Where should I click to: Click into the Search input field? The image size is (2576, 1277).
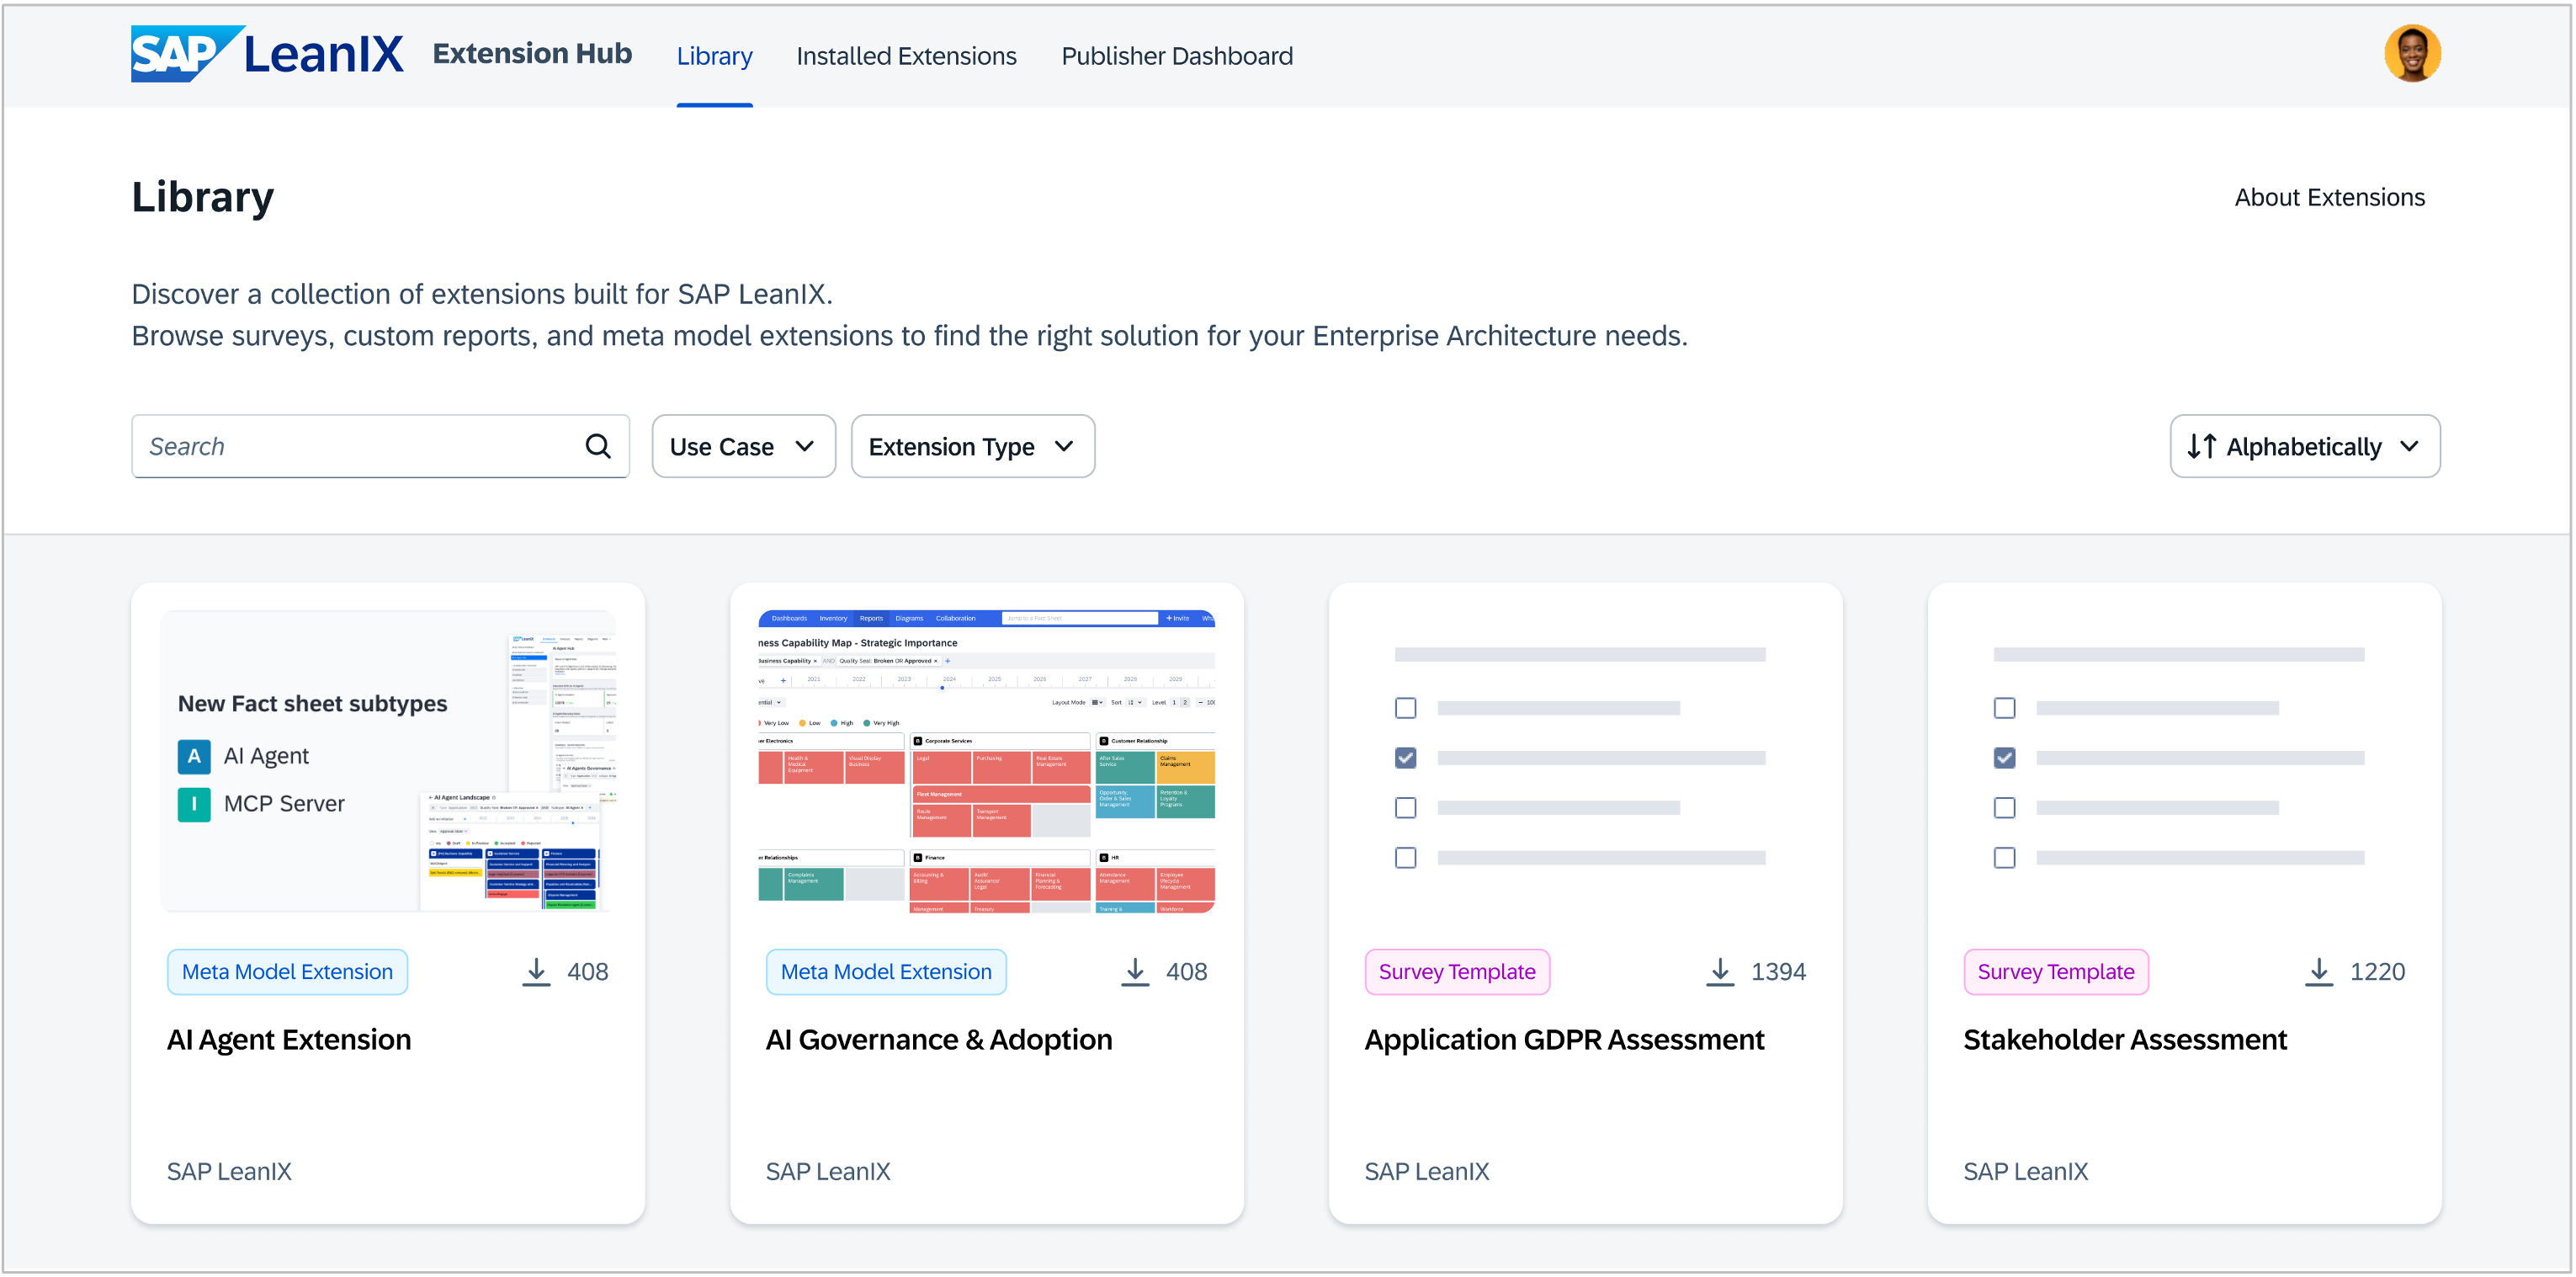point(360,446)
